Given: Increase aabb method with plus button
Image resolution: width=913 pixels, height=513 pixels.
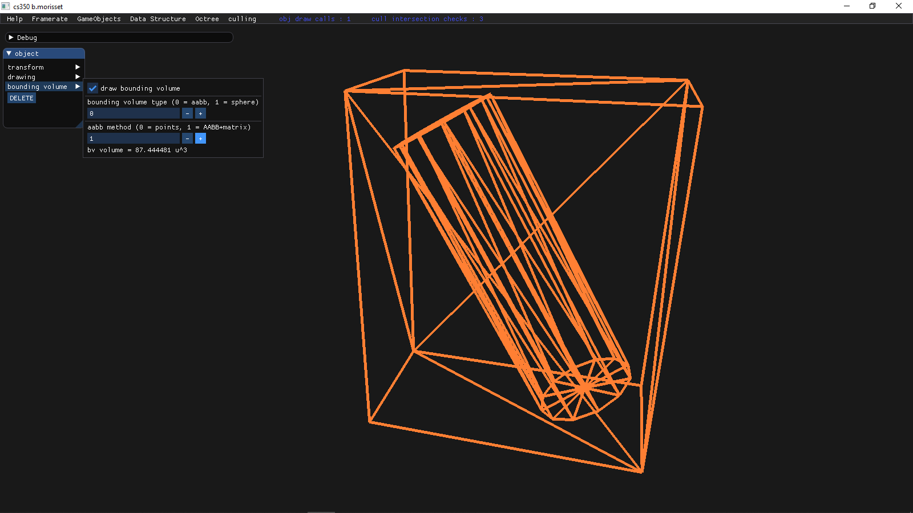Looking at the screenshot, I should click(200, 139).
